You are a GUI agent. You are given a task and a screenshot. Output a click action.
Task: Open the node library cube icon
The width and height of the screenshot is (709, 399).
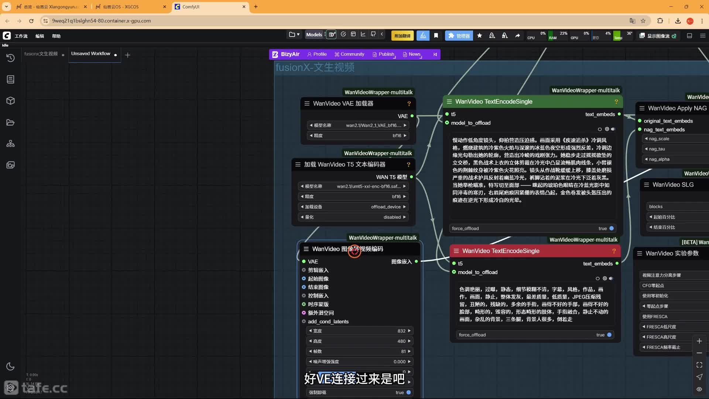click(x=10, y=100)
